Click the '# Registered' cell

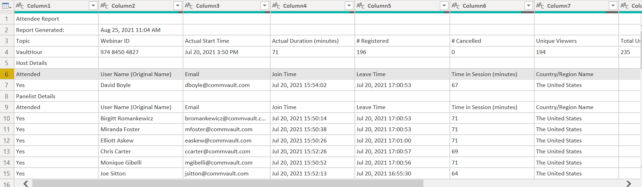402,41
